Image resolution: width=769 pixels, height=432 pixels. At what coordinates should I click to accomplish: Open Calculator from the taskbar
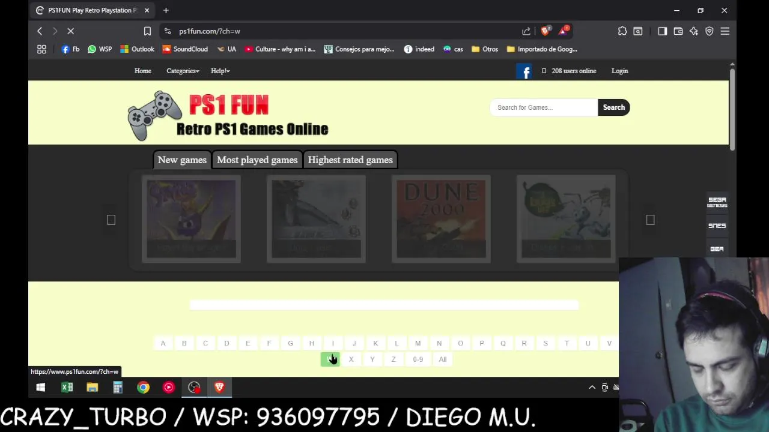pyautogui.click(x=118, y=388)
